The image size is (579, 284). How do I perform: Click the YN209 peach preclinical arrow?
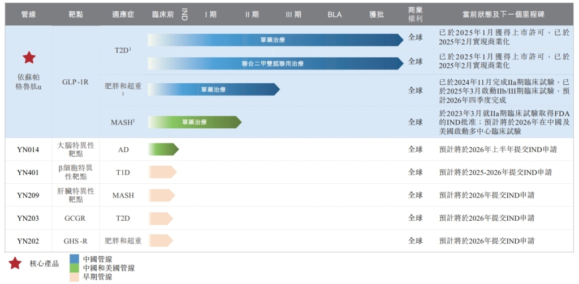click(161, 195)
